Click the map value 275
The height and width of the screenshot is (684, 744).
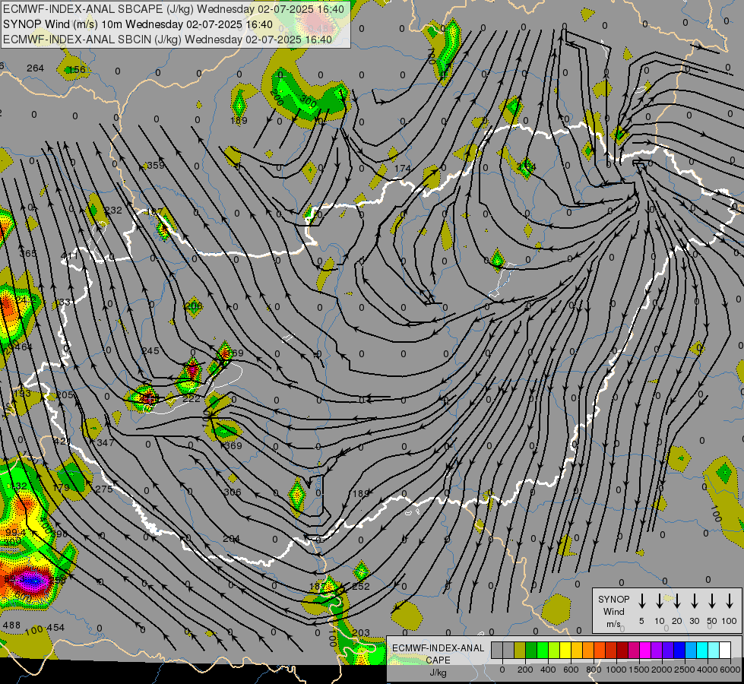point(104,489)
